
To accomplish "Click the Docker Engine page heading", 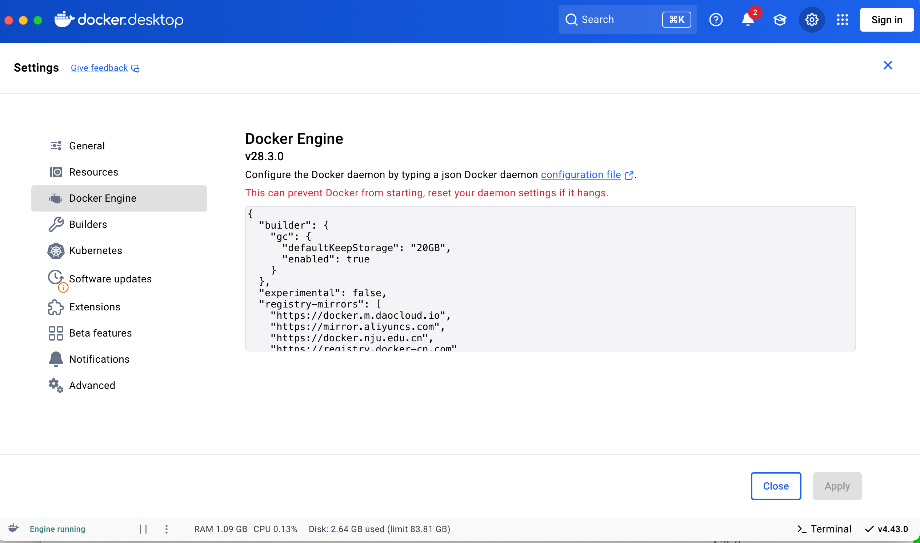I will coord(294,139).
